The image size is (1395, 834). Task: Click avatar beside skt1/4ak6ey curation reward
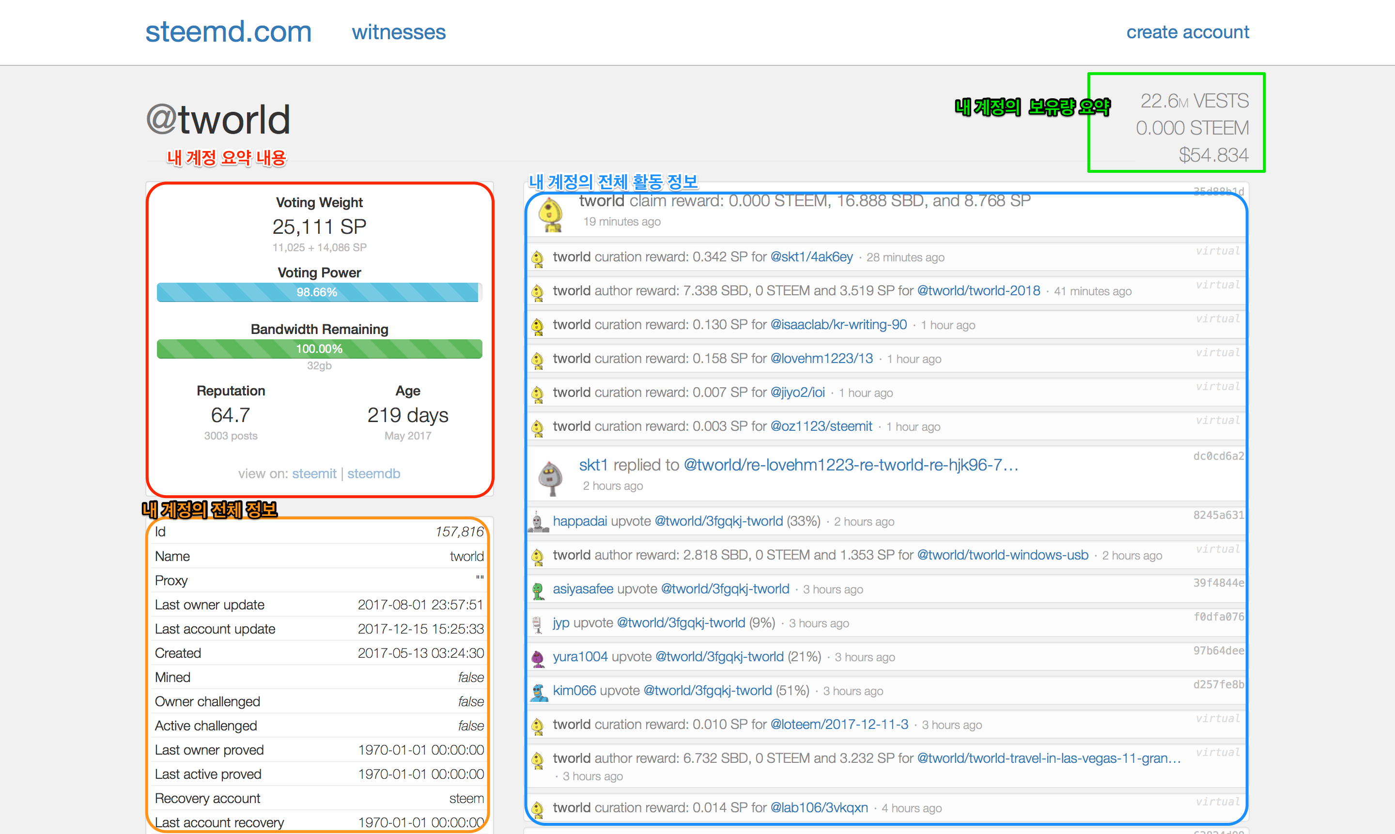tap(538, 258)
